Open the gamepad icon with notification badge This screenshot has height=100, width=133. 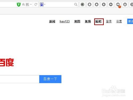point(118,5)
